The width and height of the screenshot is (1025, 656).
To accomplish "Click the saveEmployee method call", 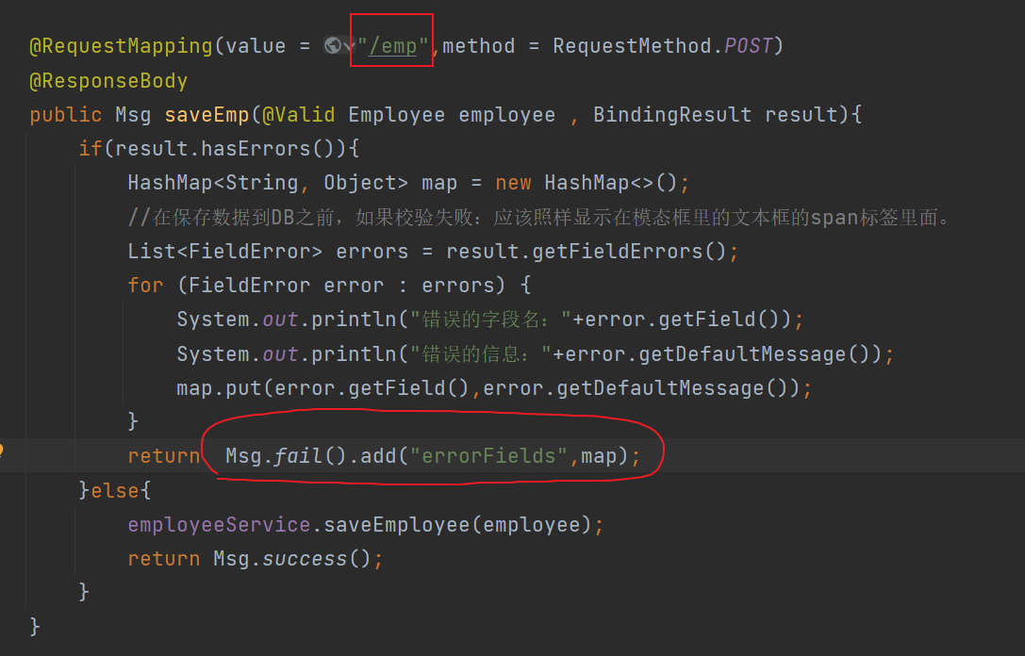I will [397, 525].
